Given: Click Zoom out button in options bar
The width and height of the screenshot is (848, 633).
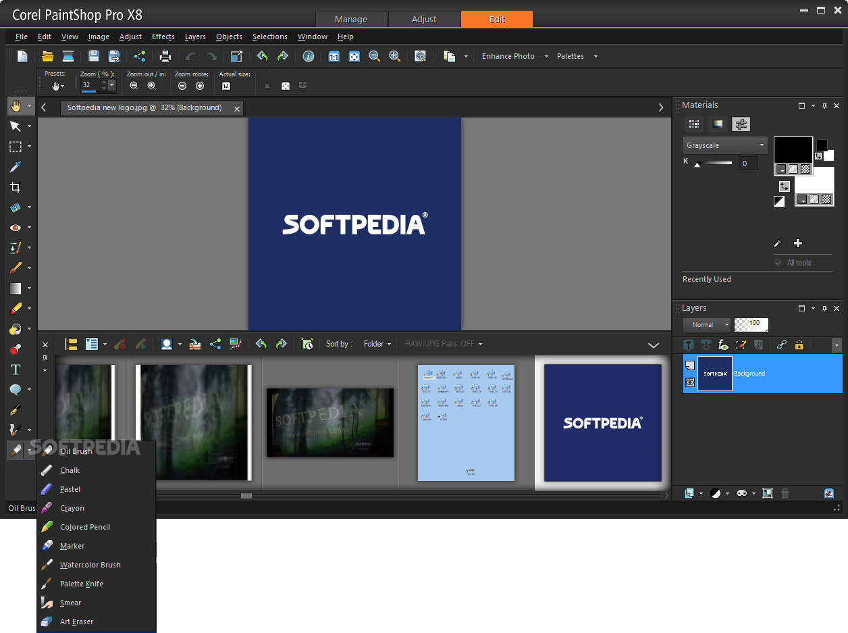Looking at the screenshot, I should [134, 86].
